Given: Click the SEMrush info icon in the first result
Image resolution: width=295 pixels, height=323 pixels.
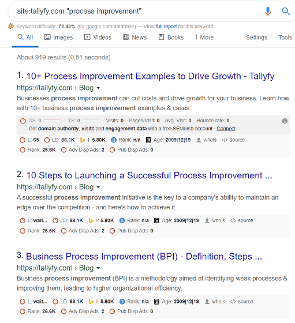Looking at the screenshot, I should [285, 121].
